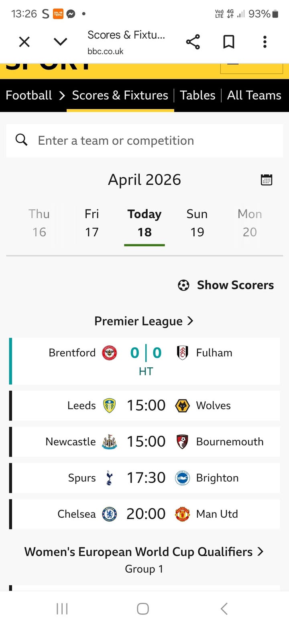This screenshot has width=289, height=627.
Task: Switch to the Tables tab
Action: (197, 95)
